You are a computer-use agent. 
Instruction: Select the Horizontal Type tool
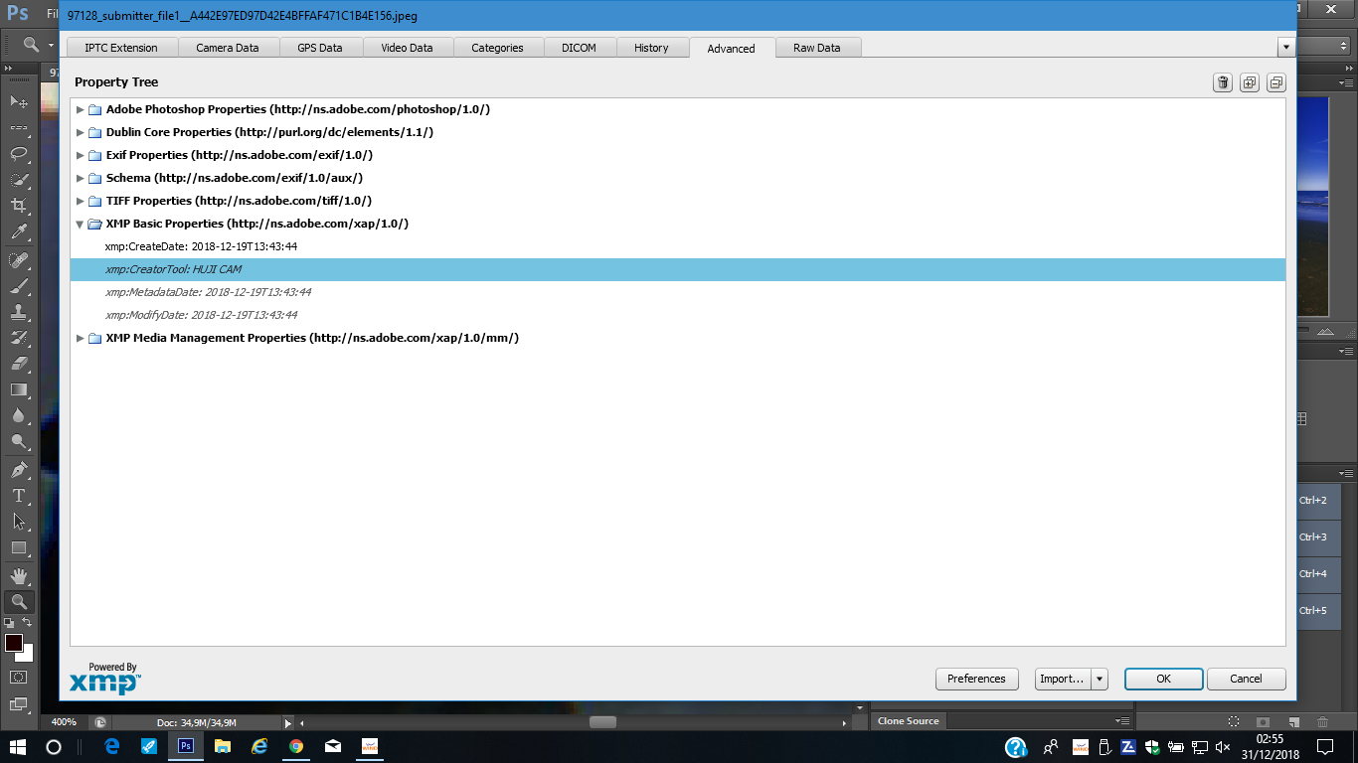[x=19, y=495]
